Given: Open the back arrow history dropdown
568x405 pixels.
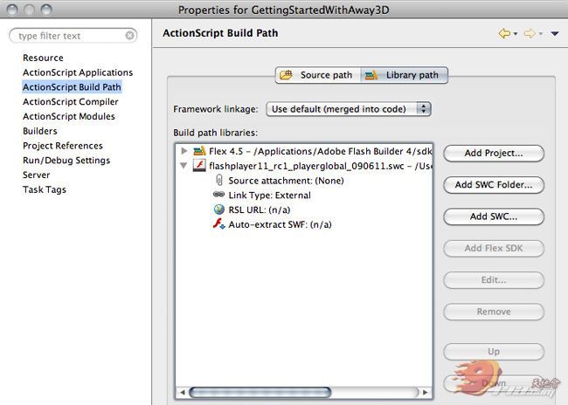Looking at the screenshot, I should coord(515,34).
